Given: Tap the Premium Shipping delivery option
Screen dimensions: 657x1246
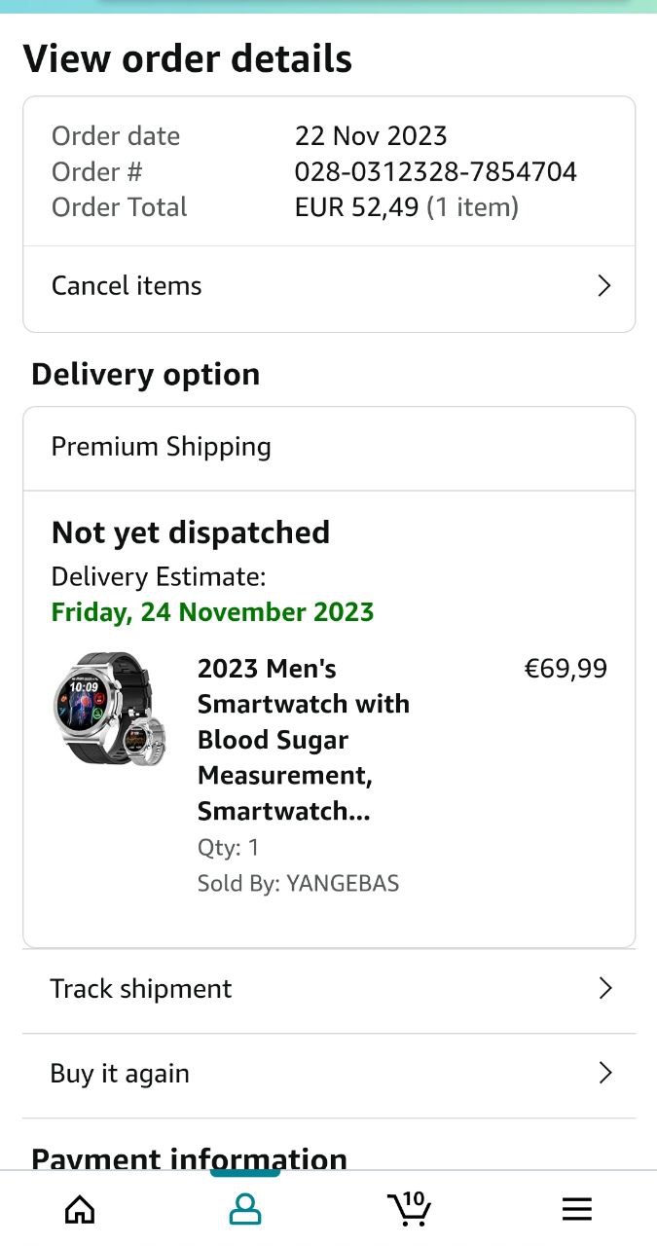Looking at the screenshot, I should point(162,447).
